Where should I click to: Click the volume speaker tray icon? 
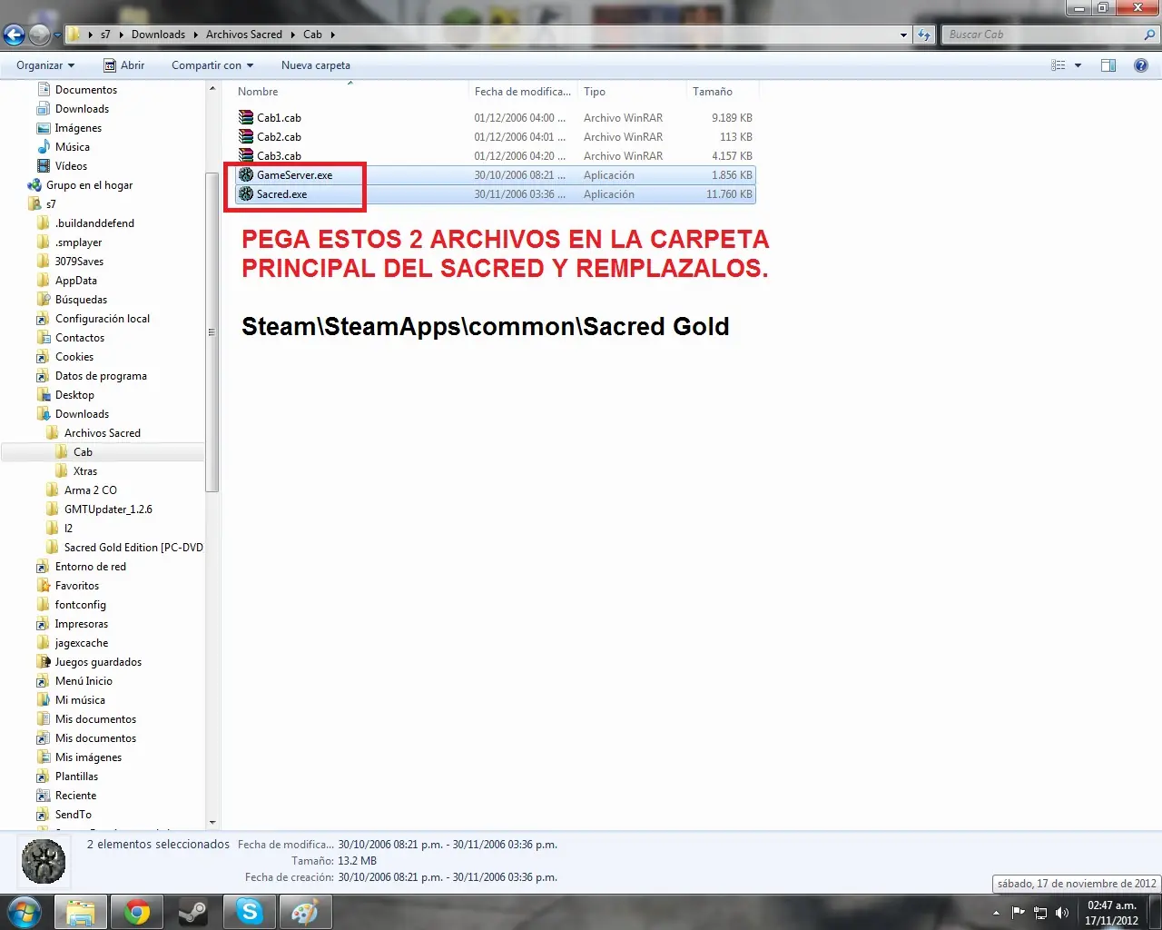pyautogui.click(x=1062, y=913)
